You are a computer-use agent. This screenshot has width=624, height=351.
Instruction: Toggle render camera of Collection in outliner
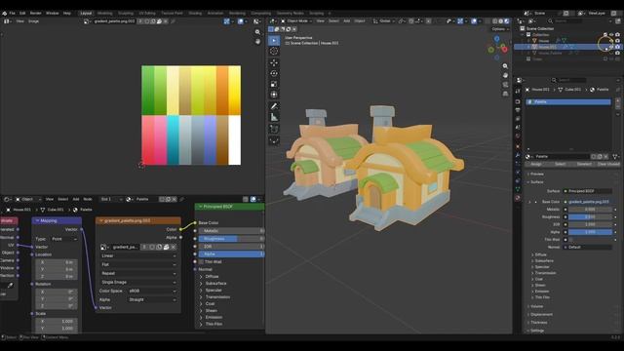pos(617,35)
